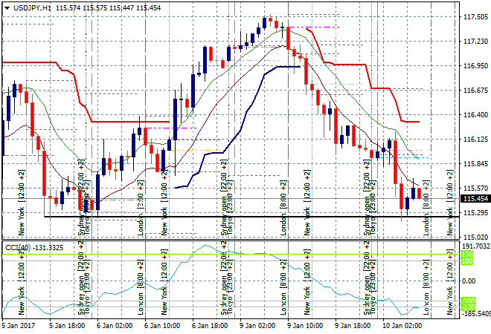
Task: Click the yellow dashed line segment
Action: [x=195, y=151]
